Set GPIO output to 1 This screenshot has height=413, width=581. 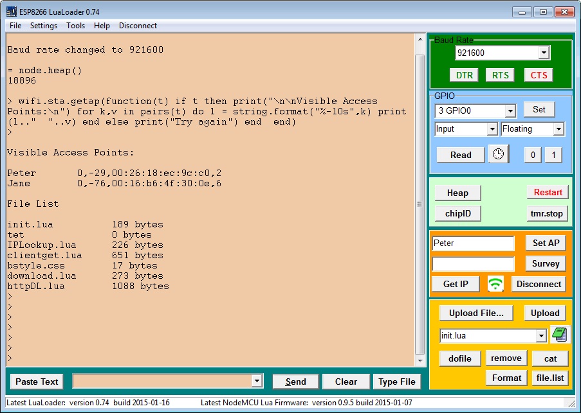tap(553, 155)
